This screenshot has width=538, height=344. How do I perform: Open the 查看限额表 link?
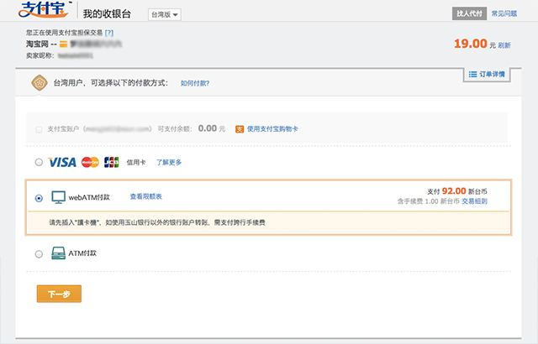(145, 196)
